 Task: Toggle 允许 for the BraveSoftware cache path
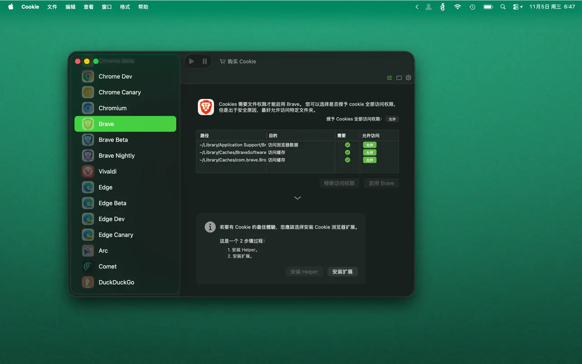[369, 152]
